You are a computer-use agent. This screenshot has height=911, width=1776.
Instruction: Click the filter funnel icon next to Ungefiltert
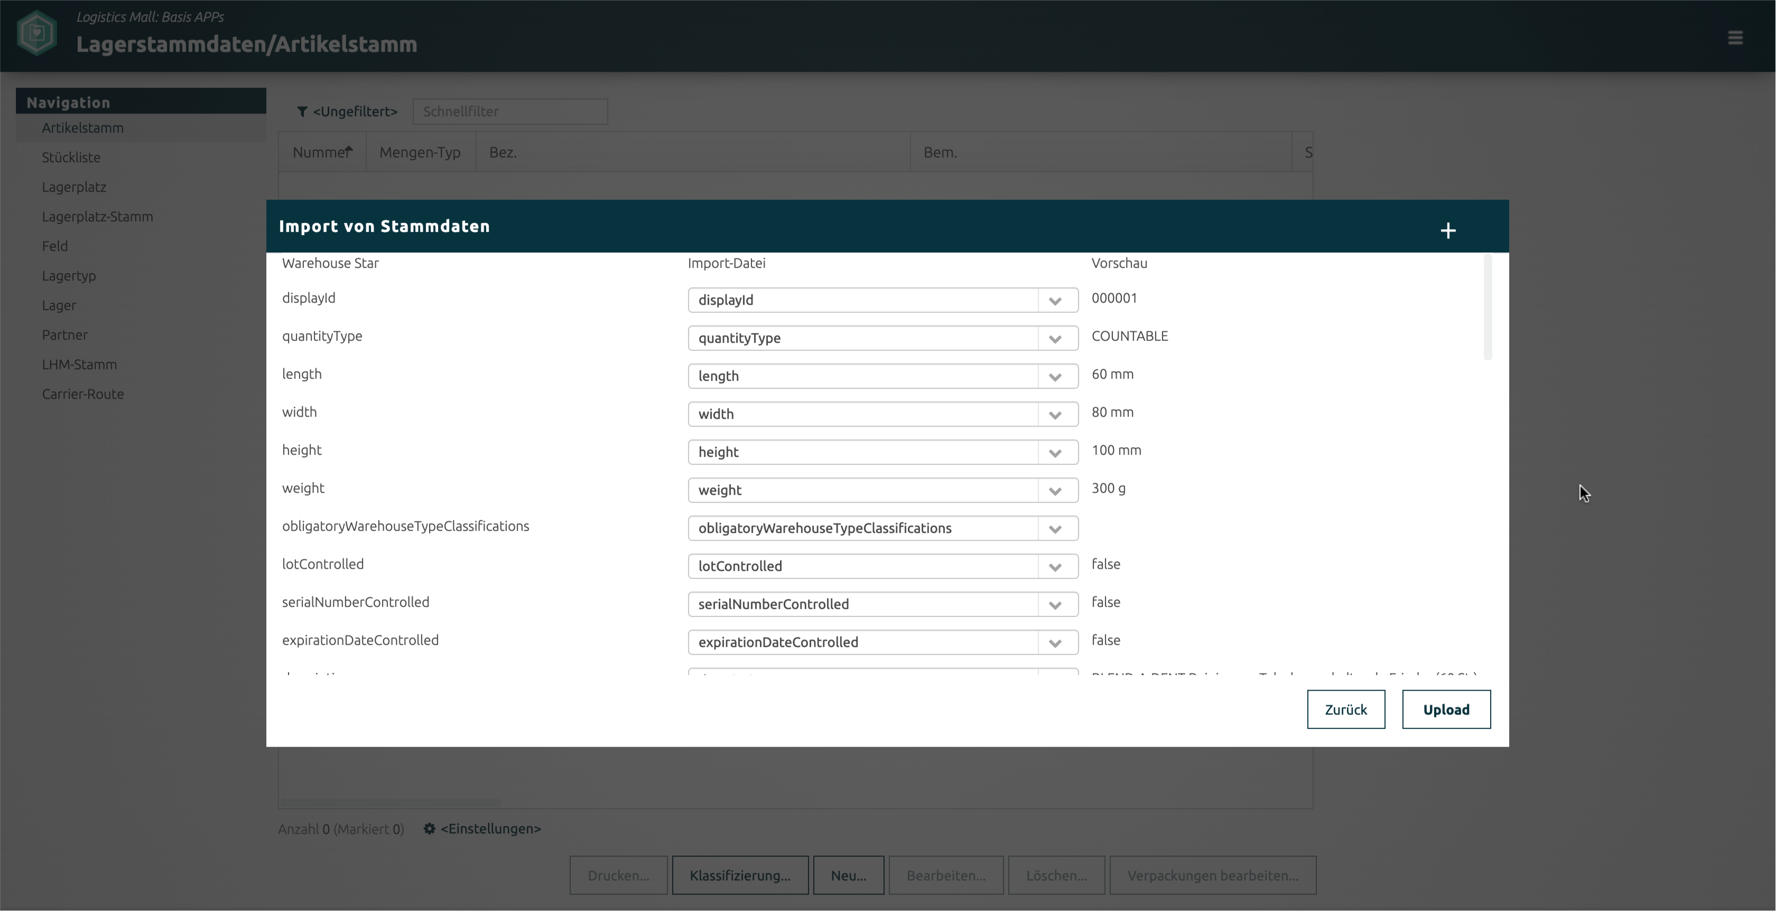302,111
